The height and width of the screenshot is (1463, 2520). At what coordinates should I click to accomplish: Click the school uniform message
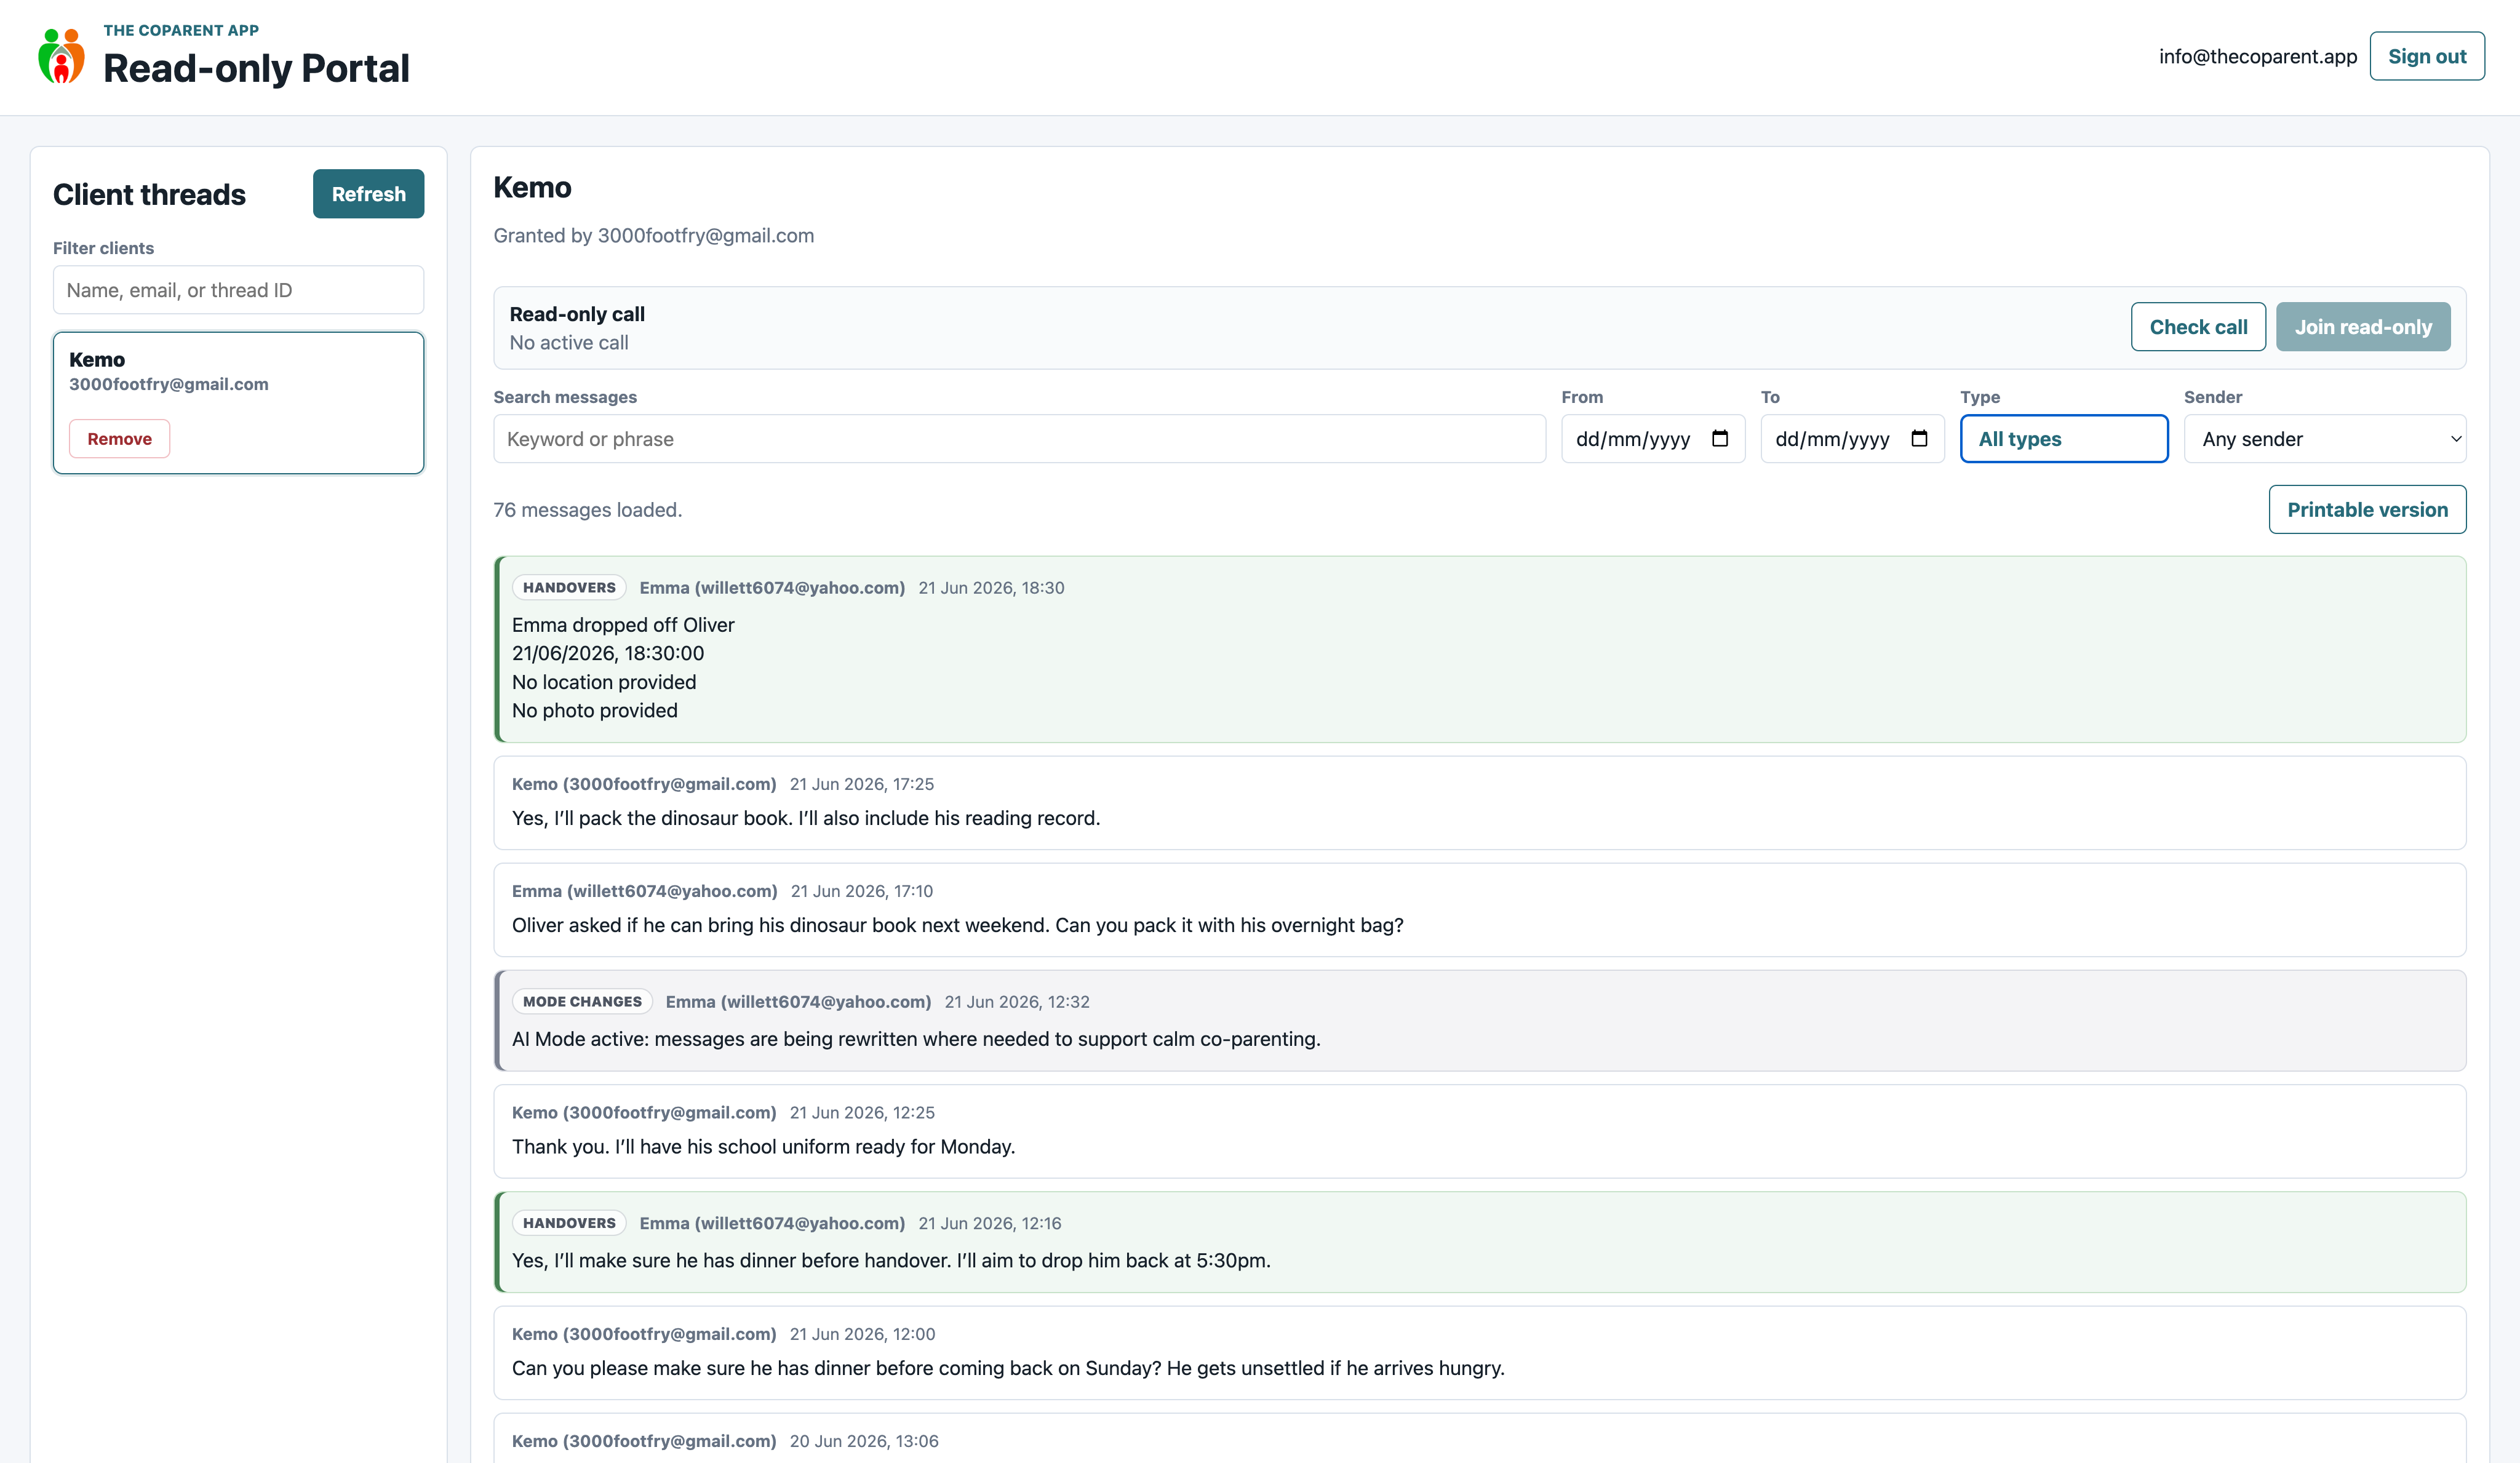coord(1479,1131)
